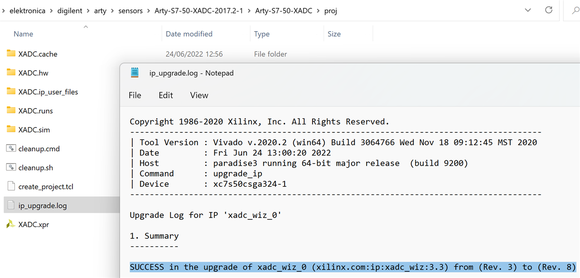Screen dimensions: 580x278
Task: Select the XADC.runs folder icon
Action: tap(11, 111)
